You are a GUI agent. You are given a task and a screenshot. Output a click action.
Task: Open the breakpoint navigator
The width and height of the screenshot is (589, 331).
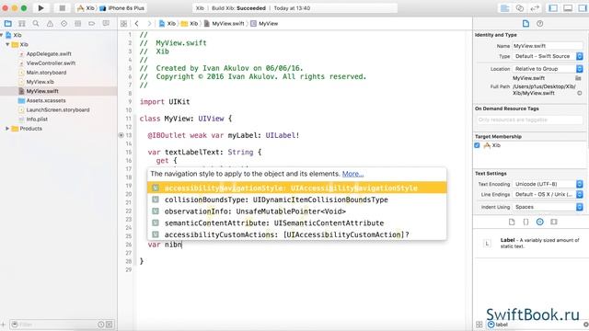point(92,24)
